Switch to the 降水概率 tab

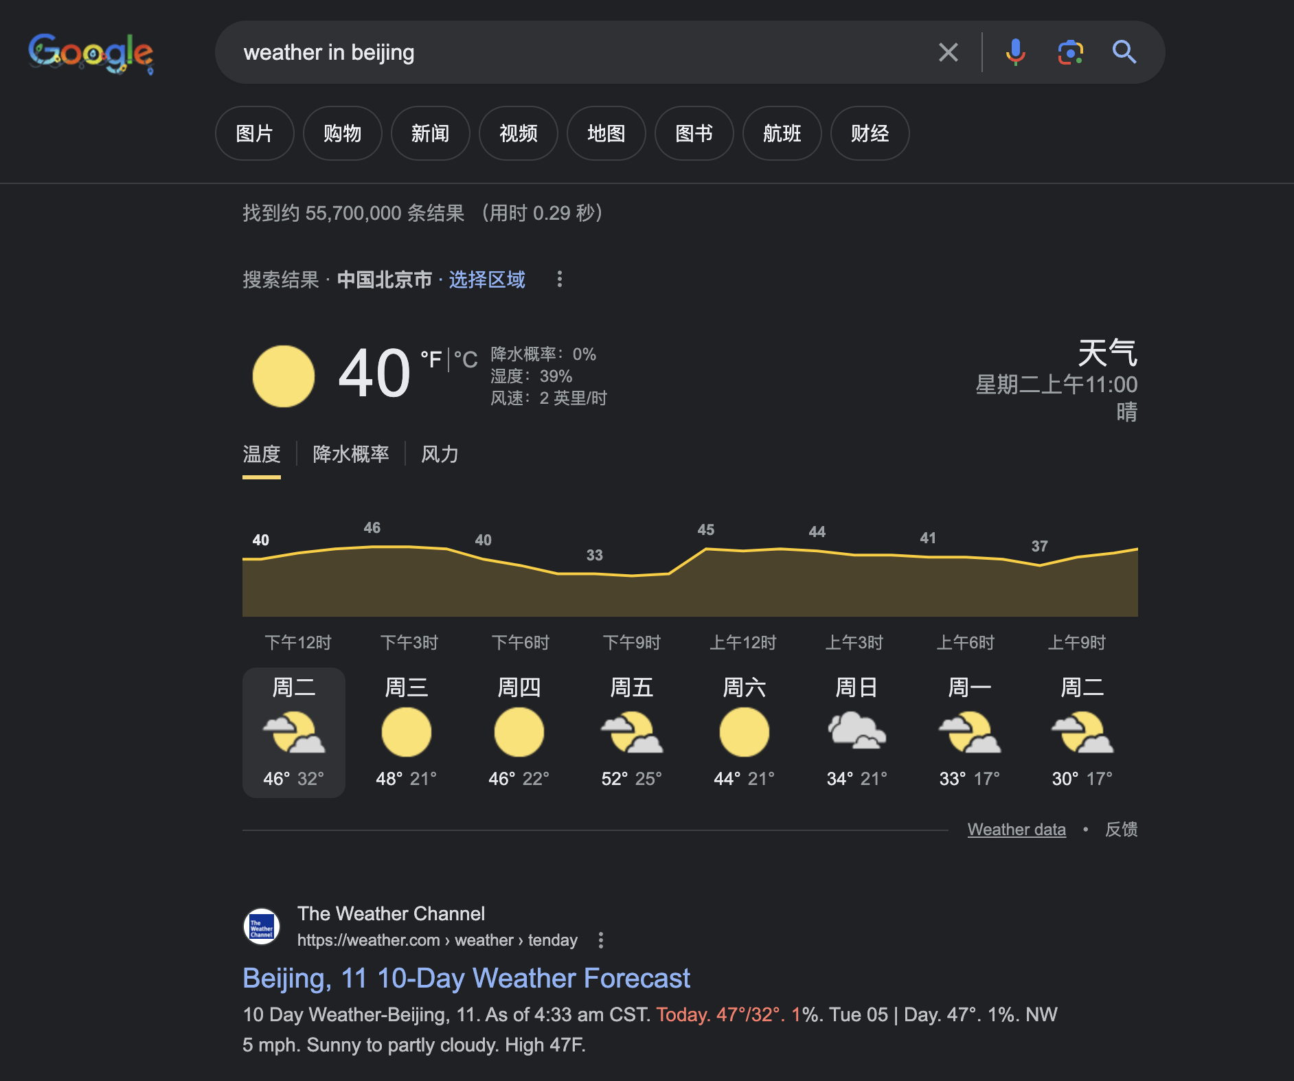click(x=350, y=454)
